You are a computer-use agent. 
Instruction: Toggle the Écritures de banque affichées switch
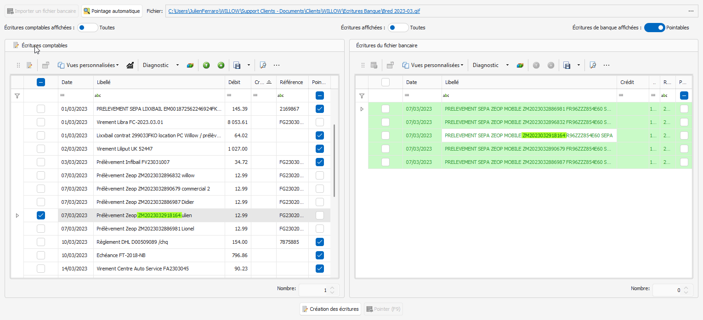click(x=654, y=28)
